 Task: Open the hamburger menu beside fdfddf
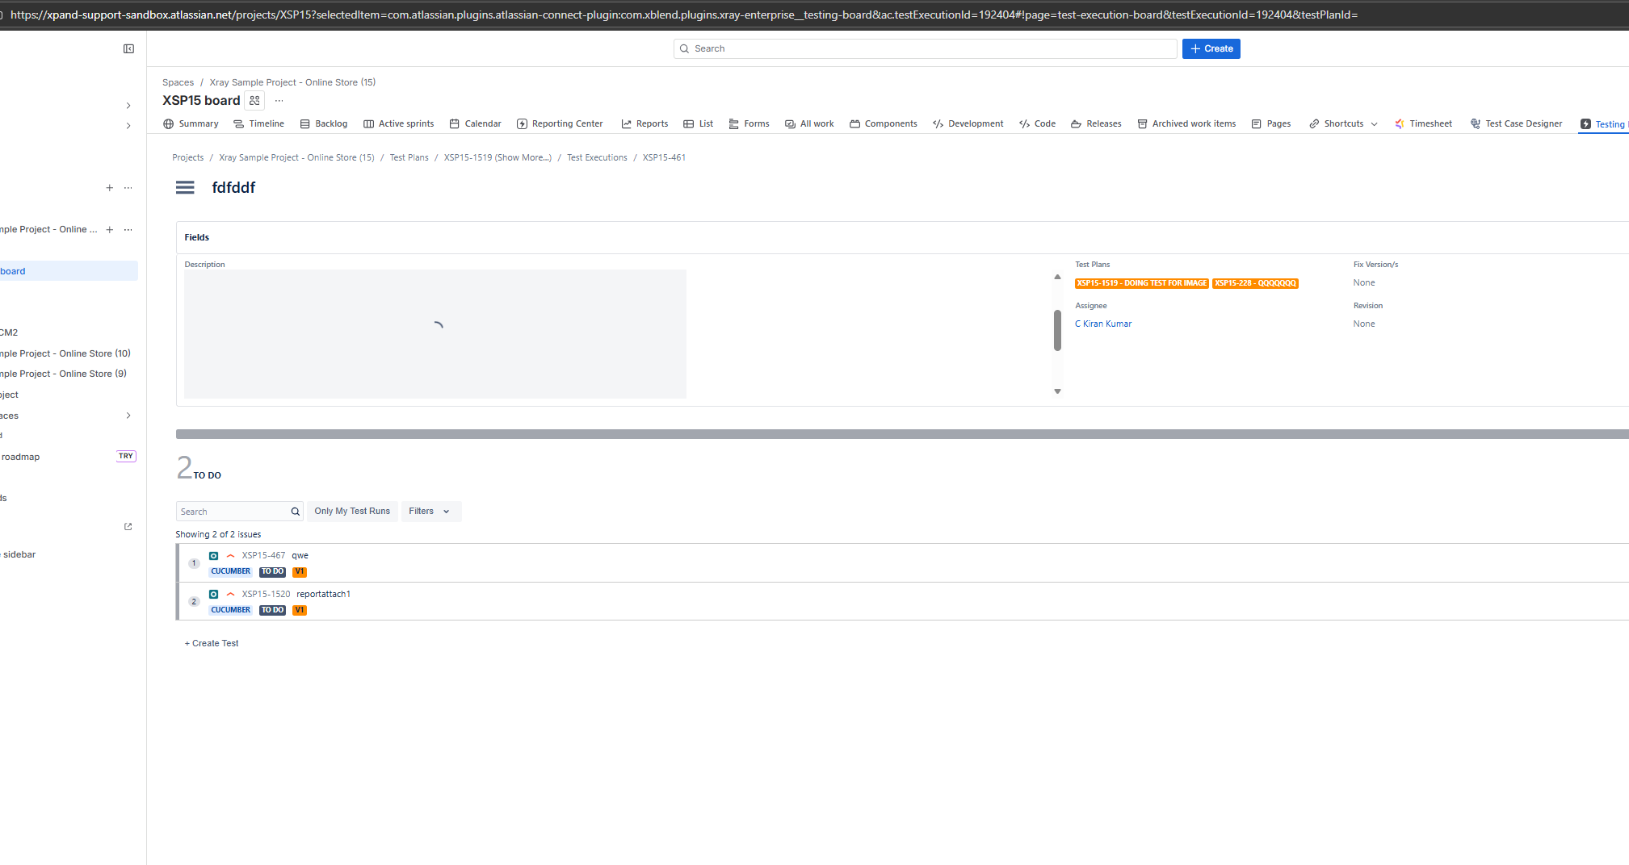pos(185,188)
